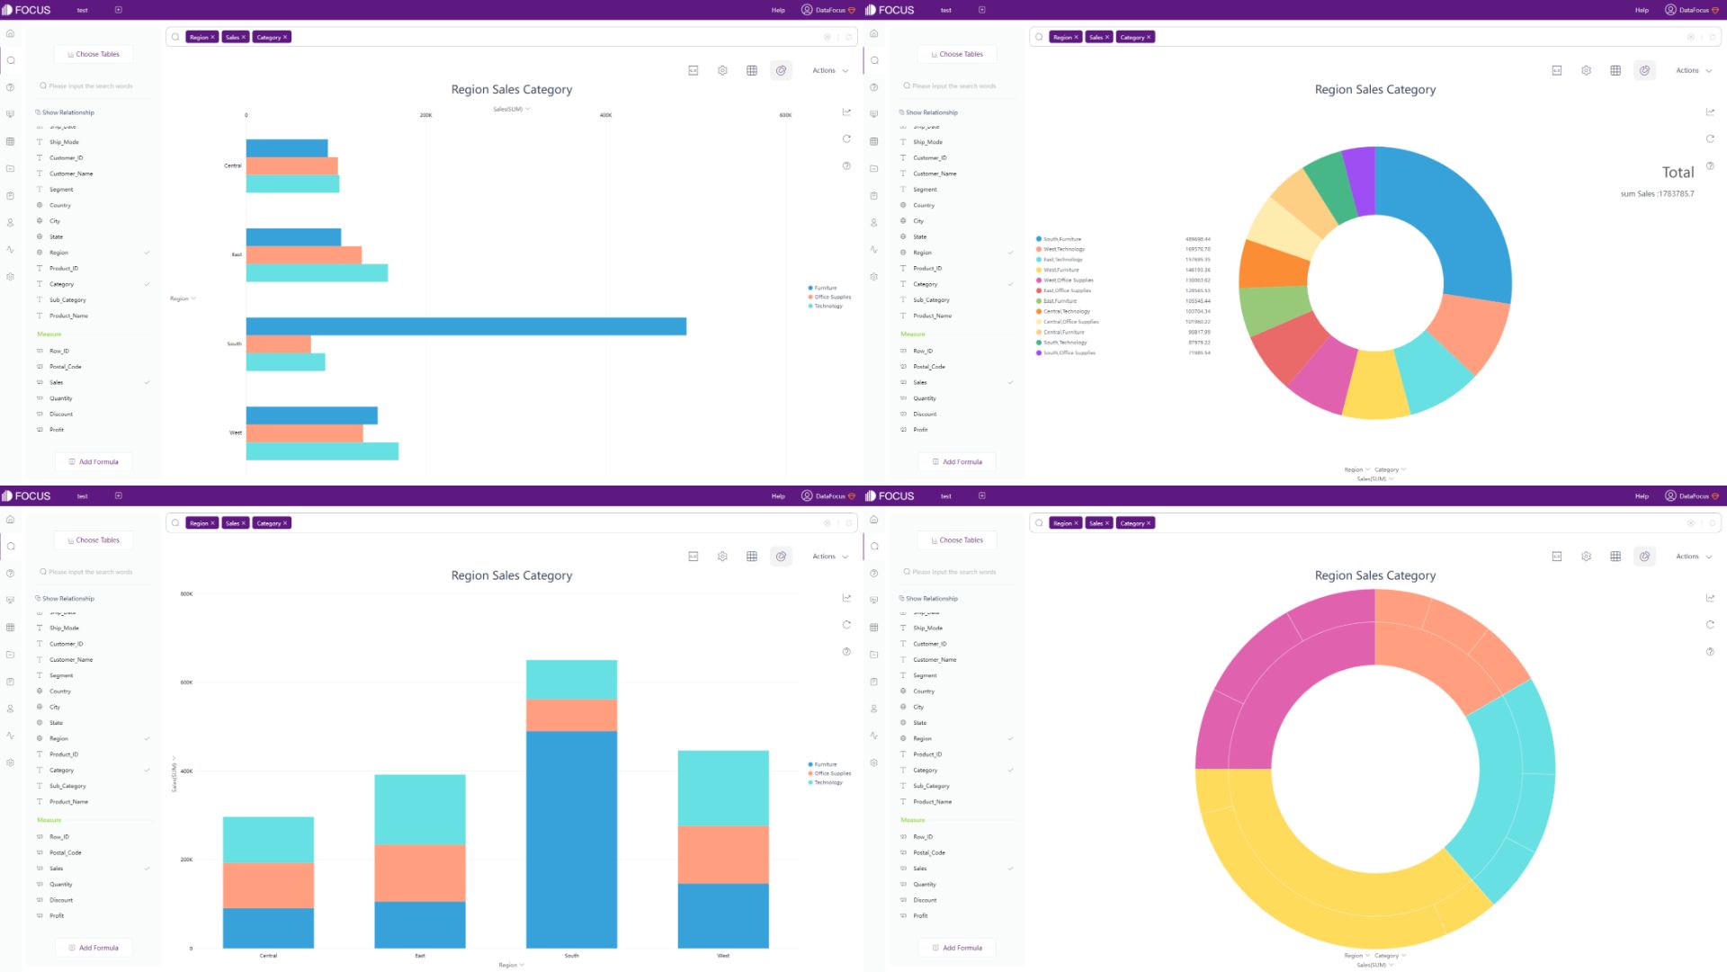Open activity pulse sidebar icon in stacked column window
The image size is (1727, 972).
tap(10, 736)
